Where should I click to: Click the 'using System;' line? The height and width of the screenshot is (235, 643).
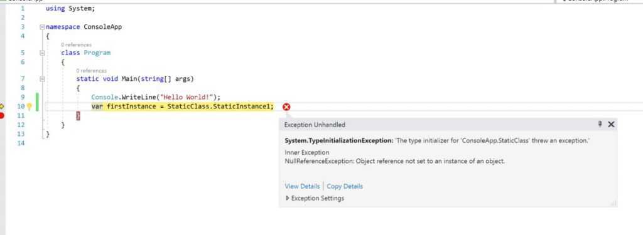[x=70, y=8]
